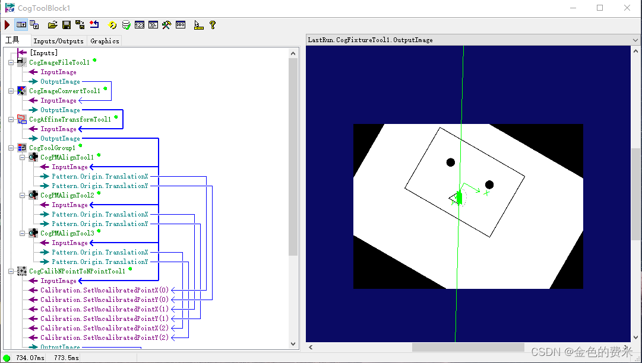The width and height of the screenshot is (642, 363).
Task: Click the CogImageFileTool1 disk icon
Action: (x=22, y=62)
